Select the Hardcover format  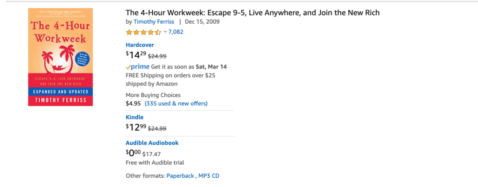140,45
